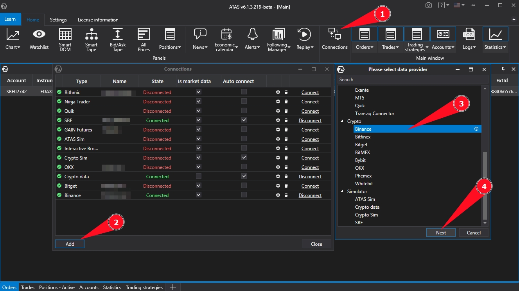Open the Watchlist panel
Image resolution: width=519 pixels, height=291 pixels.
pyautogui.click(x=39, y=39)
